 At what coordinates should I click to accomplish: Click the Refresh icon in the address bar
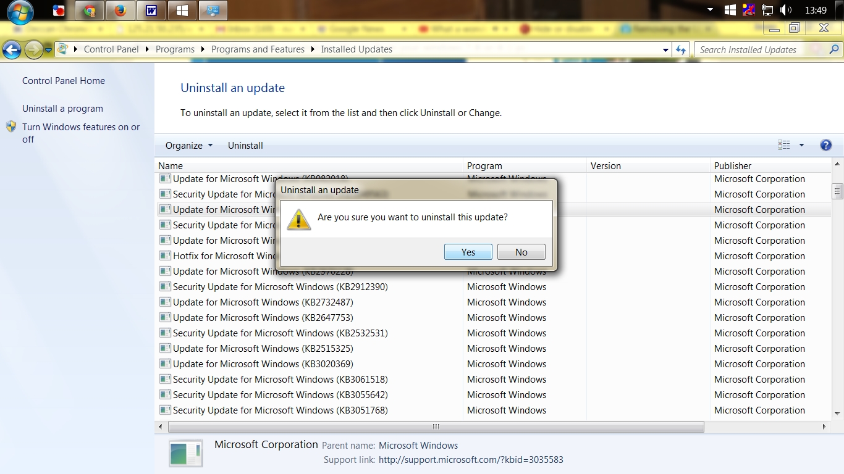680,49
